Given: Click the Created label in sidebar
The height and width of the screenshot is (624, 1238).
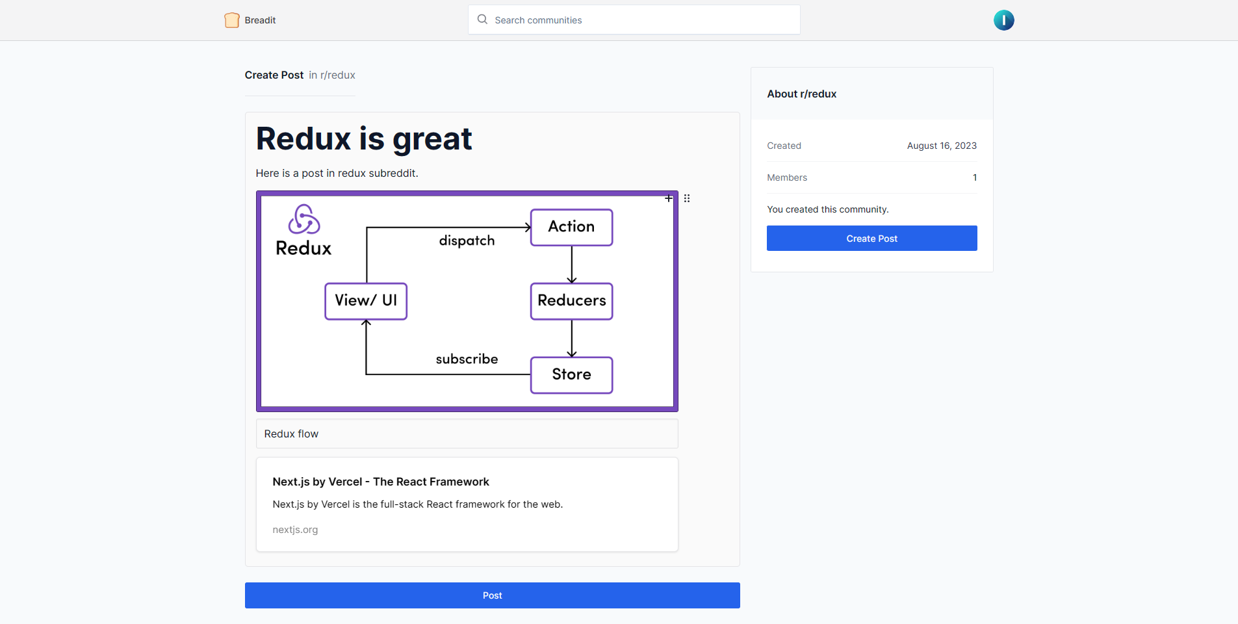Looking at the screenshot, I should coord(784,146).
